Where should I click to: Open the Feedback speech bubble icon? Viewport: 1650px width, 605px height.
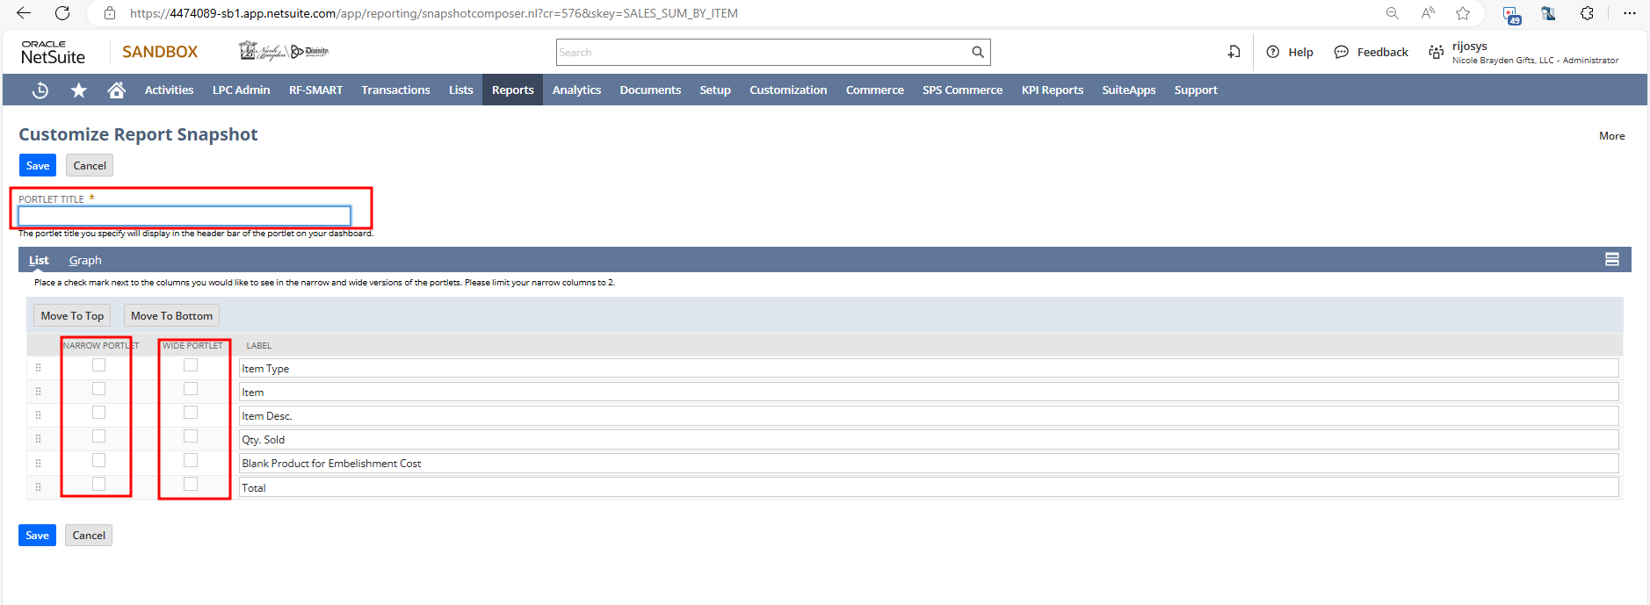(x=1341, y=53)
